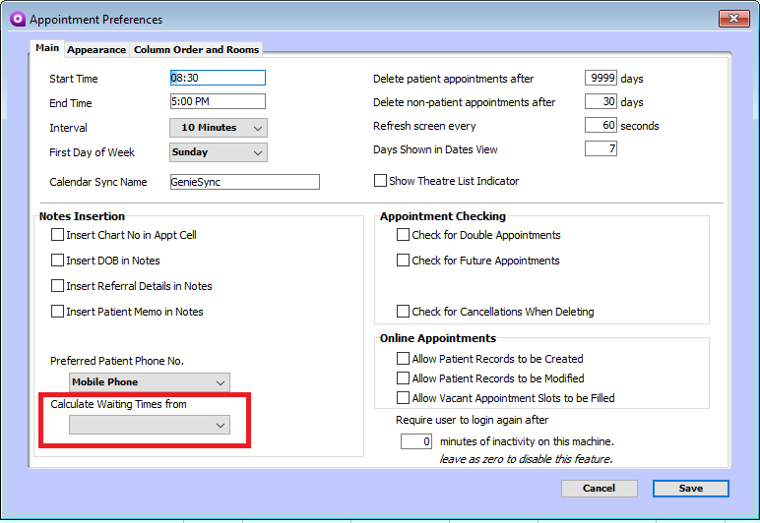The width and height of the screenshot is (760, 523).
Task: Click the Save button
Action: (x=690, y=489)
